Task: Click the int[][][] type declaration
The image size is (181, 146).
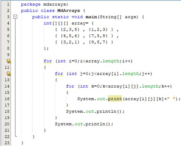Action: pyautogui.click(x=56, y=23)
